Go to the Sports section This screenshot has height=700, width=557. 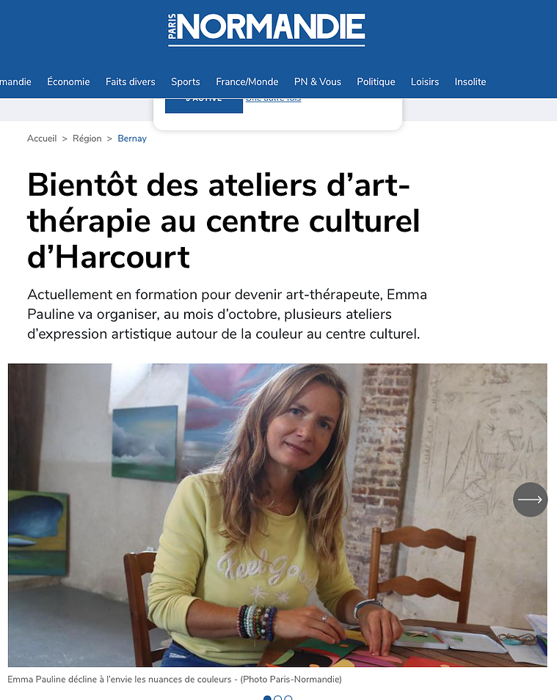click(186, 81)
